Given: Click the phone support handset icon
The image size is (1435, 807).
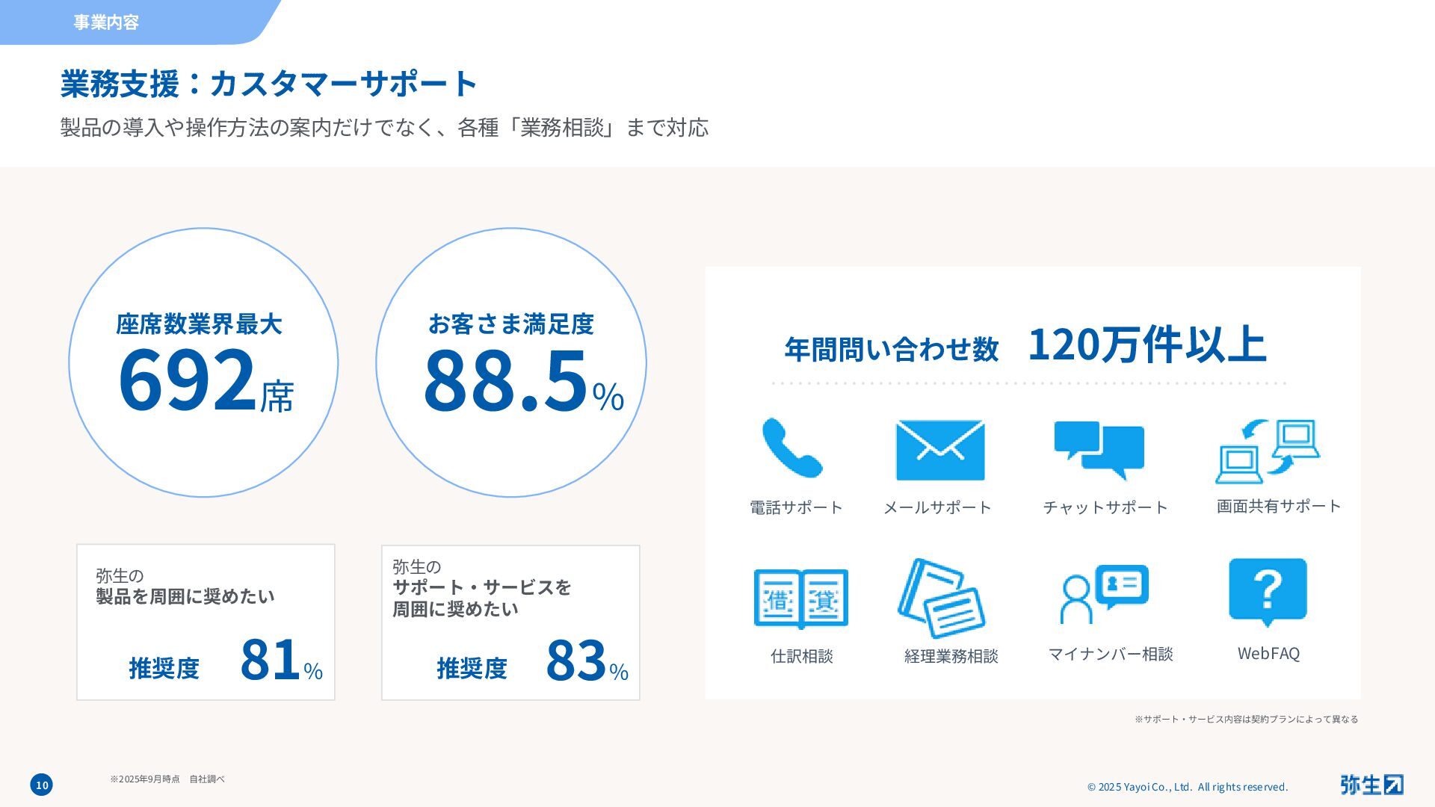Looking at the screenshot, I should coord(792,448).
